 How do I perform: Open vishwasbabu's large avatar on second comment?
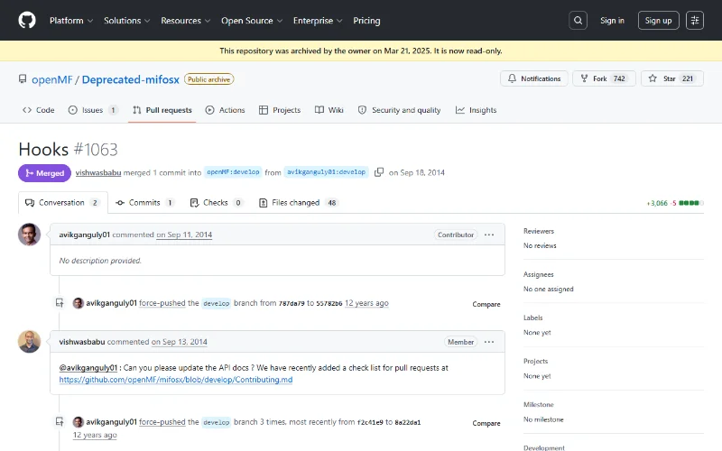tap(29, 342)
